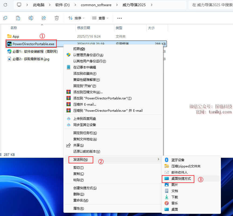Open the three-dots more options menu

120,18
